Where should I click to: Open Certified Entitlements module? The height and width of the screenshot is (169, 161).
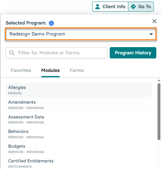tap(79, 163)
